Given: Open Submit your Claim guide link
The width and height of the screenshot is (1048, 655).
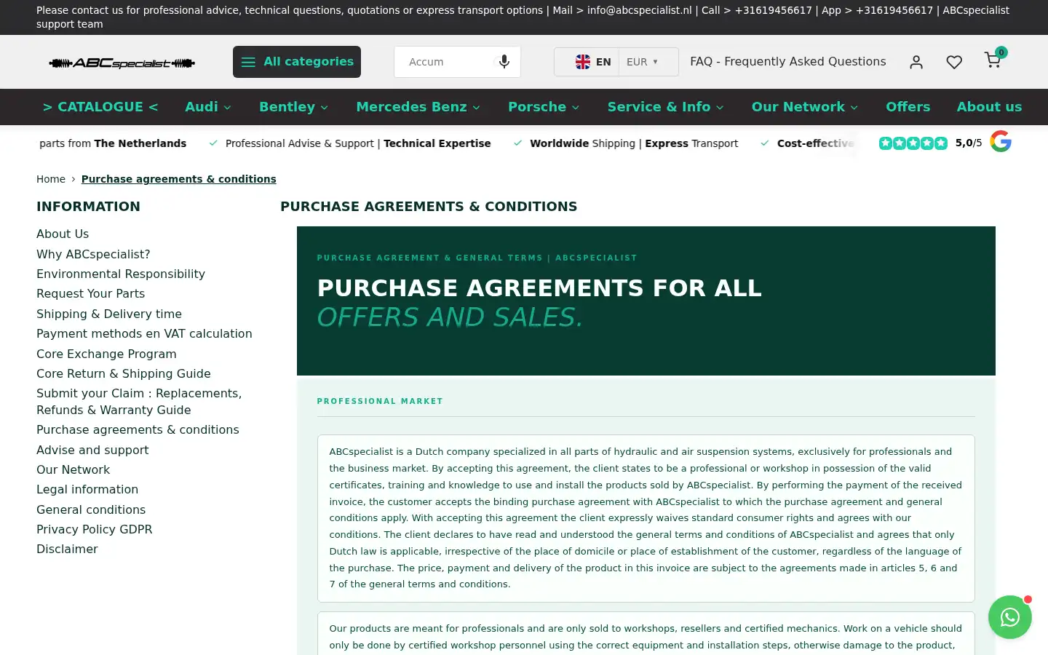Looking at the screenshot, I should point(139,402).
